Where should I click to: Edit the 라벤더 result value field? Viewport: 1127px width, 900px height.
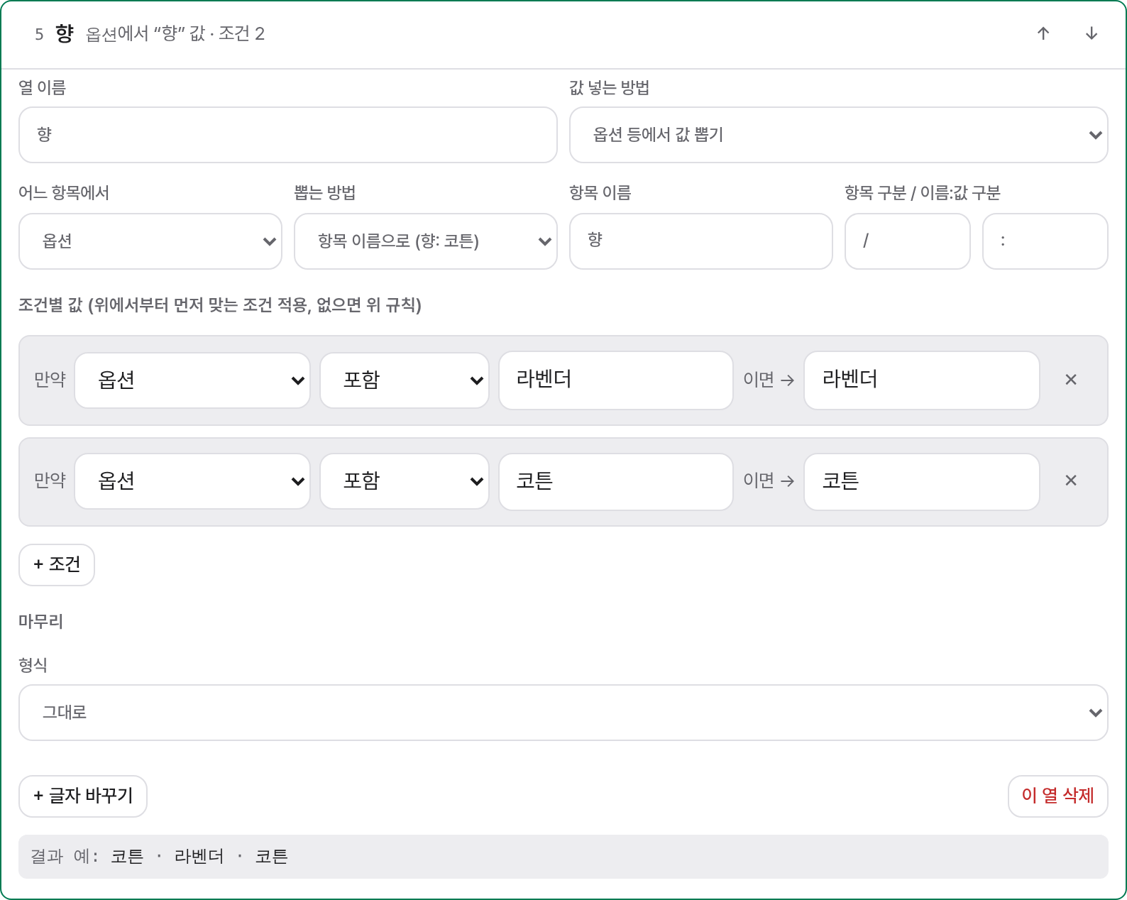pos(922,380)
